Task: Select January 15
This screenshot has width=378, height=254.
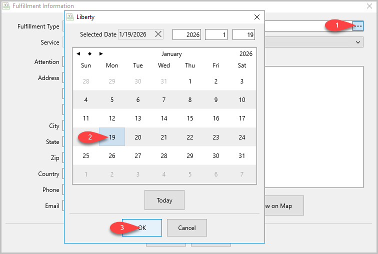Action: pyautogui.click(x=190, y=118)
